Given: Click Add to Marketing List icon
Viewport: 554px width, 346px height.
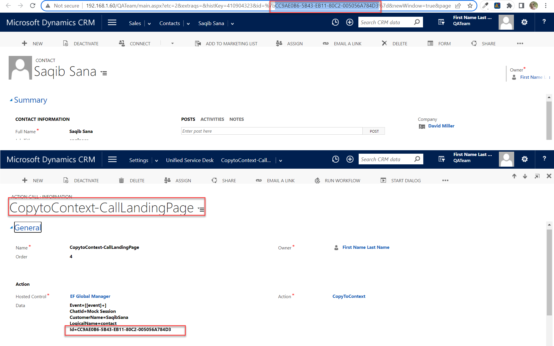Looking at the screenshot, I should (x=198, y=44).
